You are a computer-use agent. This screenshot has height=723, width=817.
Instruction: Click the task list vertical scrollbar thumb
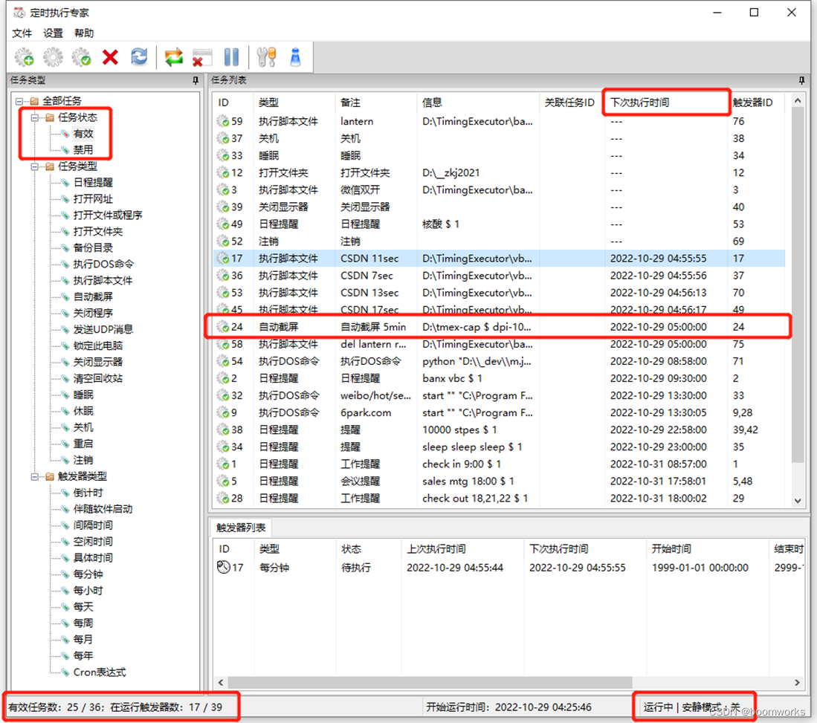coord(797,285)
